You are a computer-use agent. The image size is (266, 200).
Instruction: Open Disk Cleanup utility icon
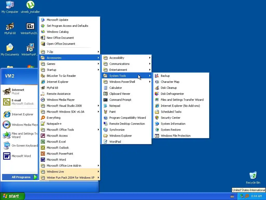157,88
